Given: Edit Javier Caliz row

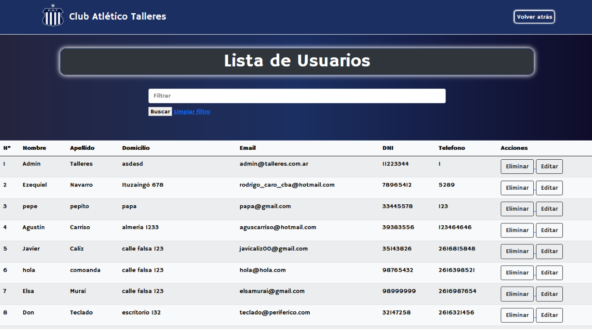Looking at the screenshot, I should click(x=549, y=251).
